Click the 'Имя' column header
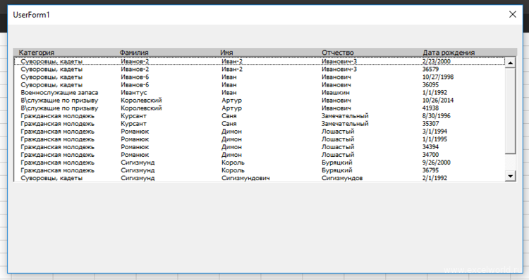This screenshot has height=280, width=529. click(x=226, y=53)
